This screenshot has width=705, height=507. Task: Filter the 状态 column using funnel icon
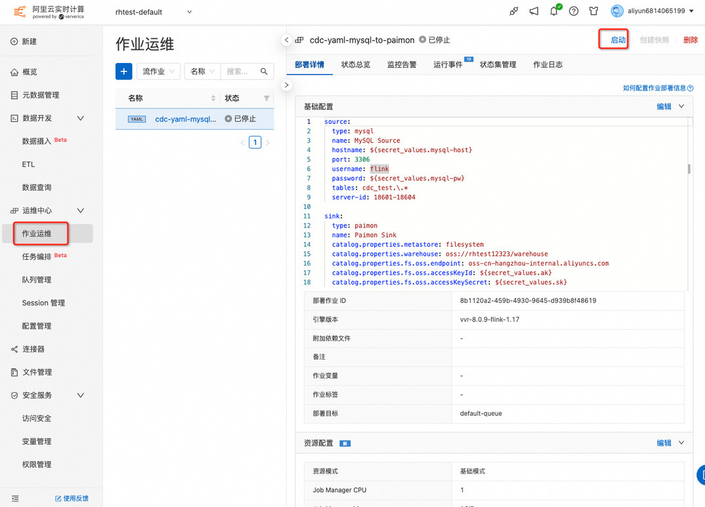tap(267, 98)
